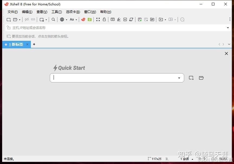
Task: Select the Find text magnifier icon
Action: tap(53, 19)
